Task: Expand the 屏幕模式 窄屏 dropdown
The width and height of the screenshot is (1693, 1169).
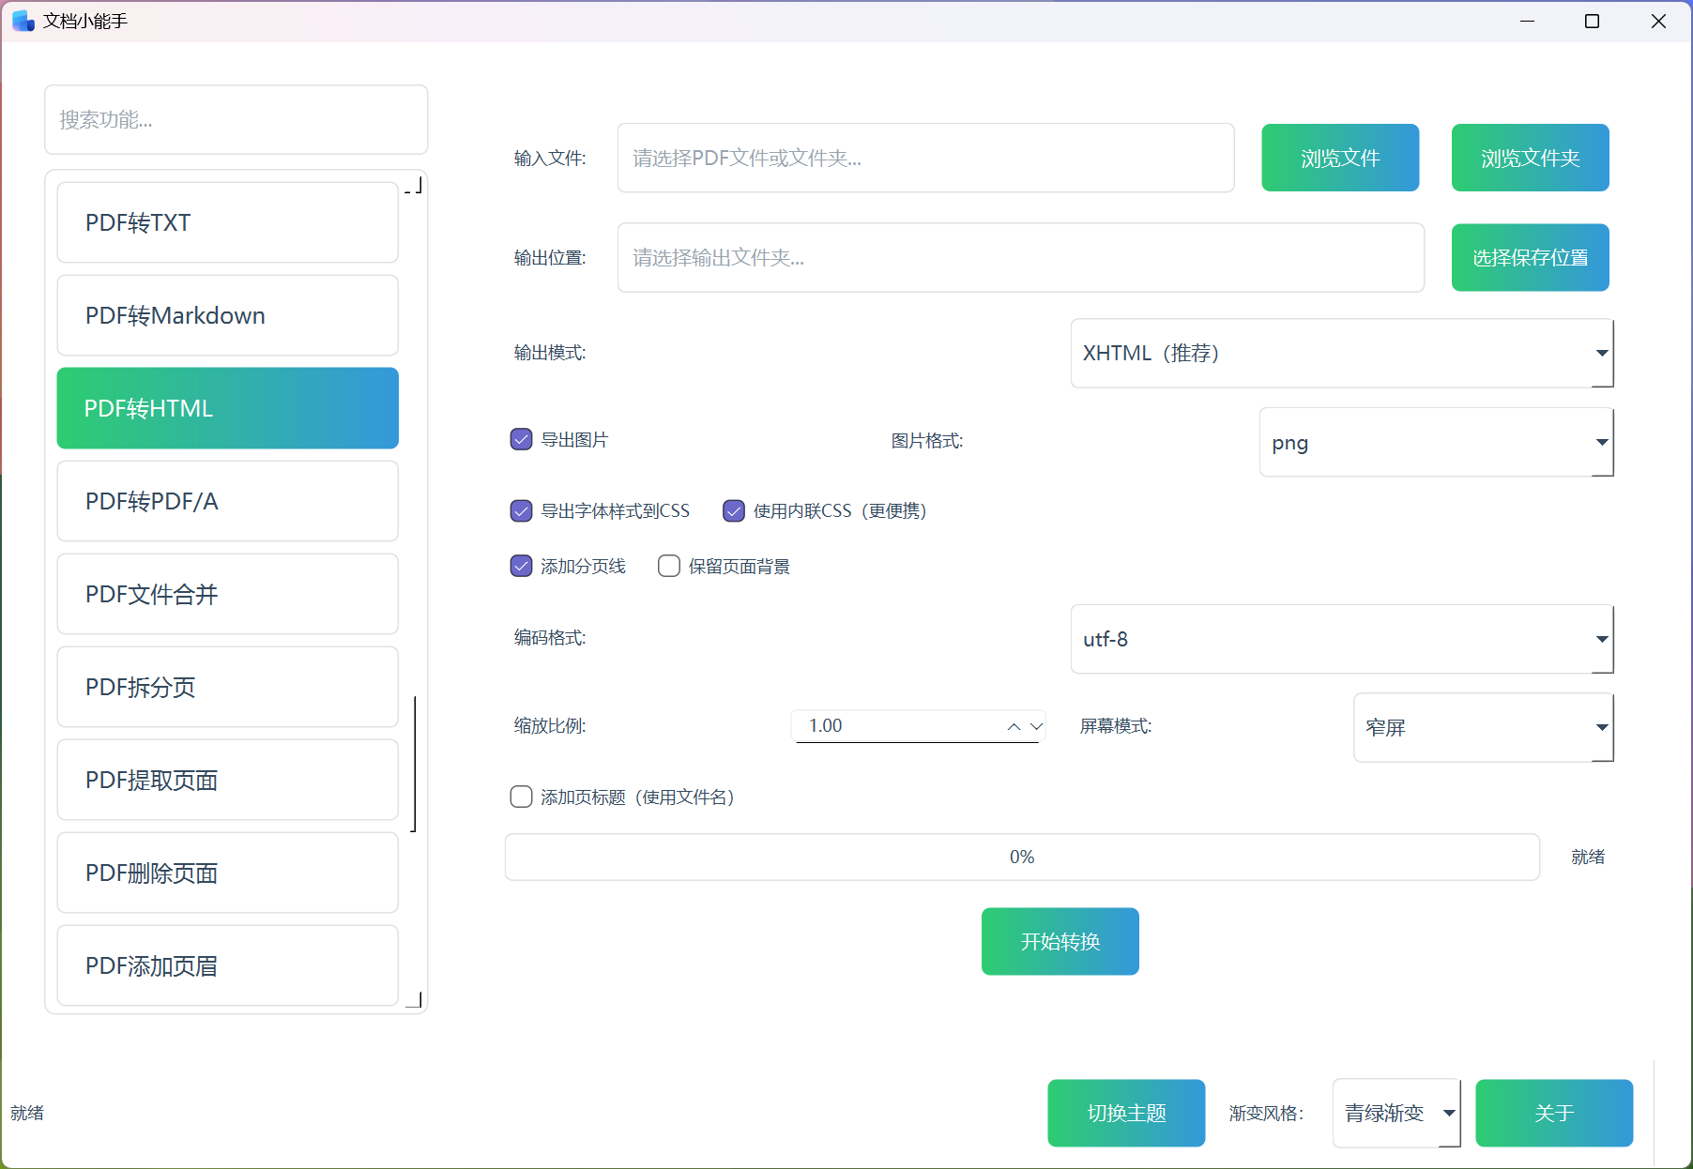Action: tap(1483, 727)
